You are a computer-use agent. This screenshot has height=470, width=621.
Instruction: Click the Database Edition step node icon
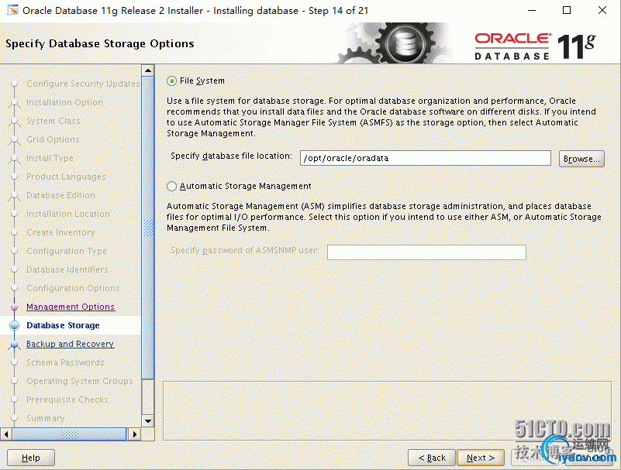[15, 196]
